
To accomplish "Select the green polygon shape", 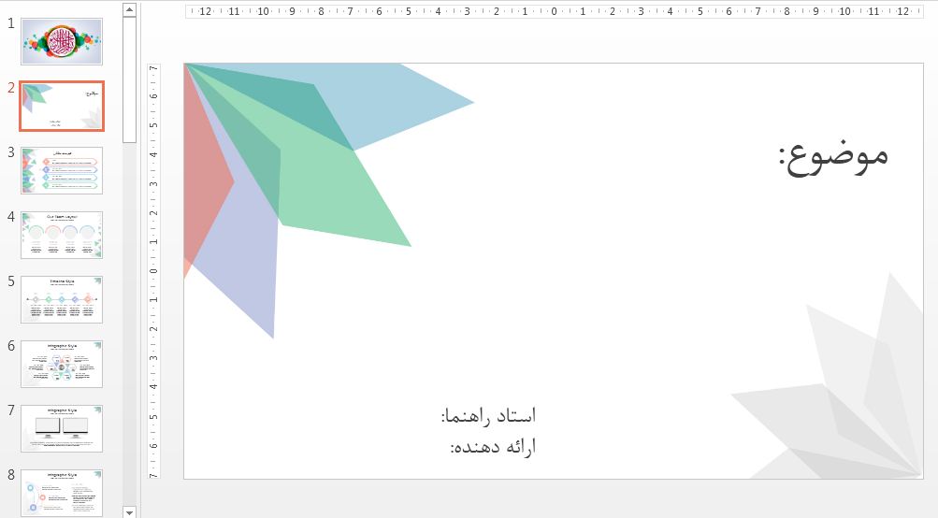I will (346, 196).
